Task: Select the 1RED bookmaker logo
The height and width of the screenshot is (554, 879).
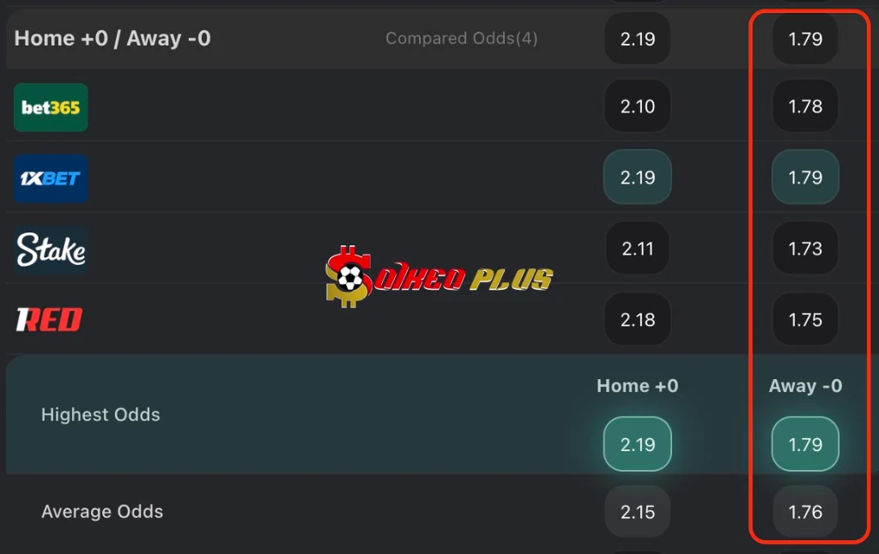Action: click(49, 319)
